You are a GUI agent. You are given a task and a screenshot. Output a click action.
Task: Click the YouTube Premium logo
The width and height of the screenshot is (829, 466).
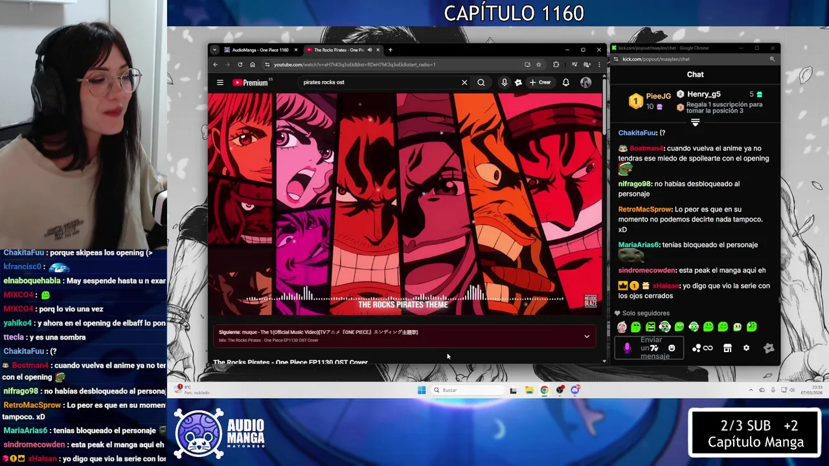click(250, 82)
